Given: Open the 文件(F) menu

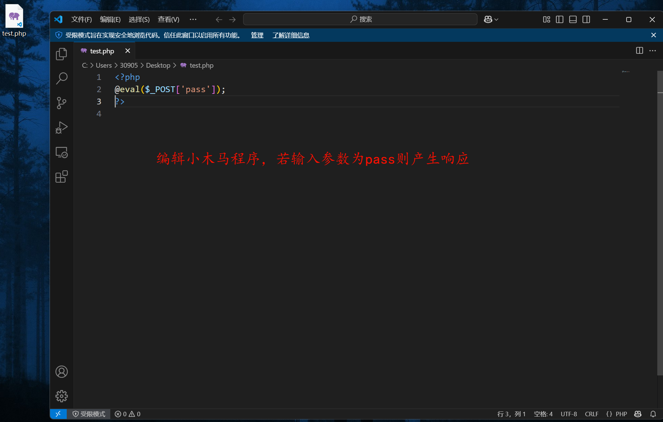Looking at the screenshot, I should coord(81,19).
